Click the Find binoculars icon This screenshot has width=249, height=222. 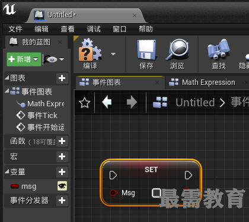point(219,49)
